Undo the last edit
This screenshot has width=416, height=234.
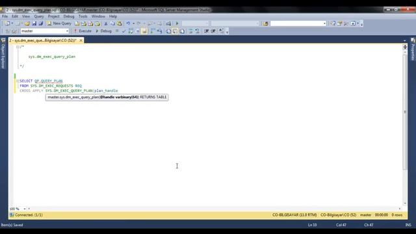point(128,23)
